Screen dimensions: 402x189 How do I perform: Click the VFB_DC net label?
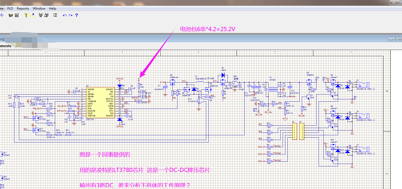pyautogui.click(x=36, y=108)
